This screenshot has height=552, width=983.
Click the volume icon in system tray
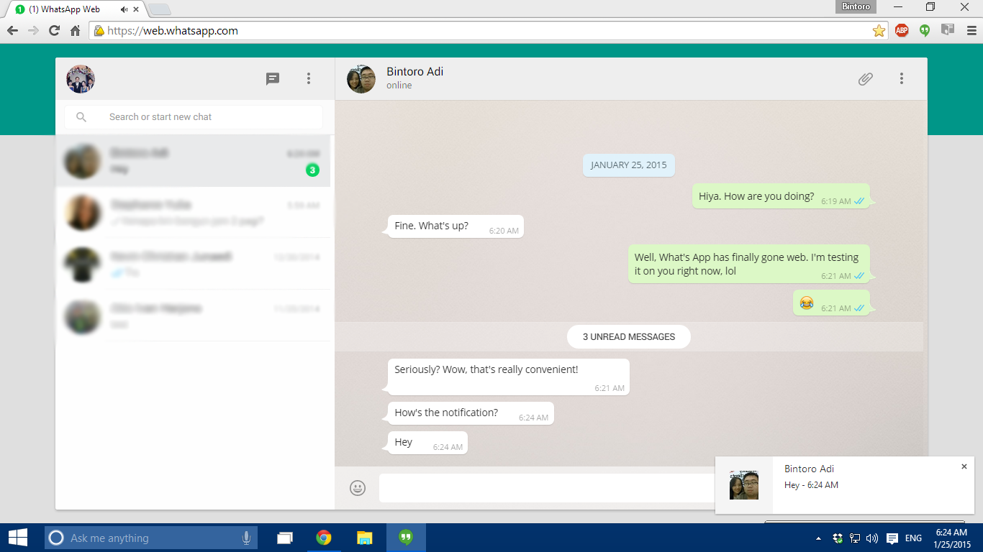tap(872, 538)
